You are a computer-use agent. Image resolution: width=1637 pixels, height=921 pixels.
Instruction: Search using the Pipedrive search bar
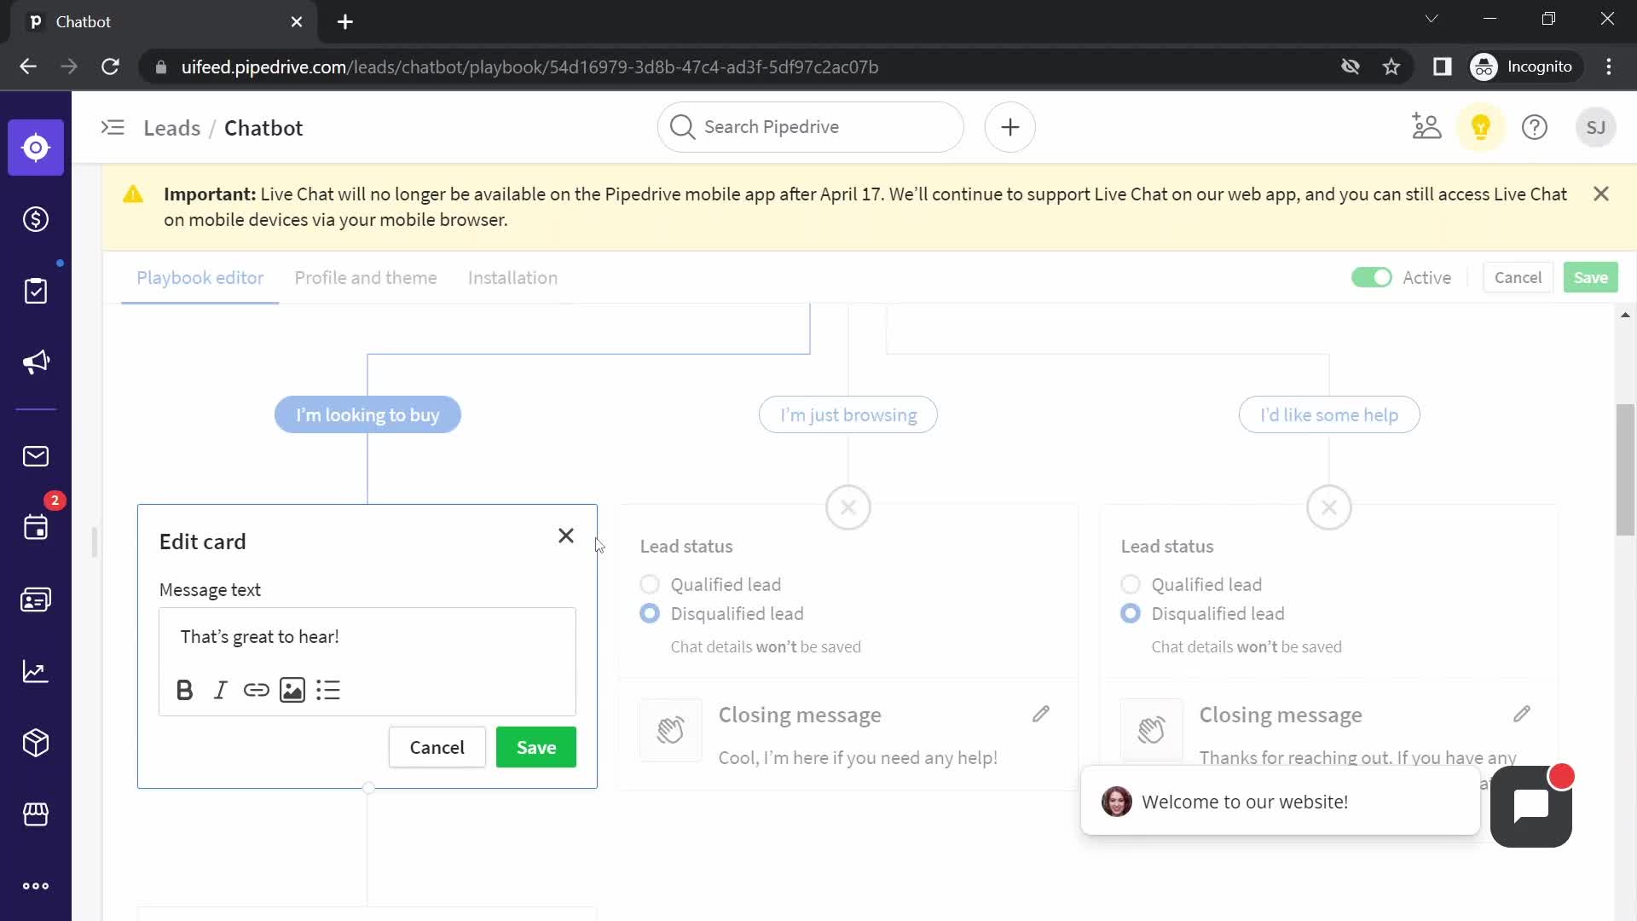(808, 126)
